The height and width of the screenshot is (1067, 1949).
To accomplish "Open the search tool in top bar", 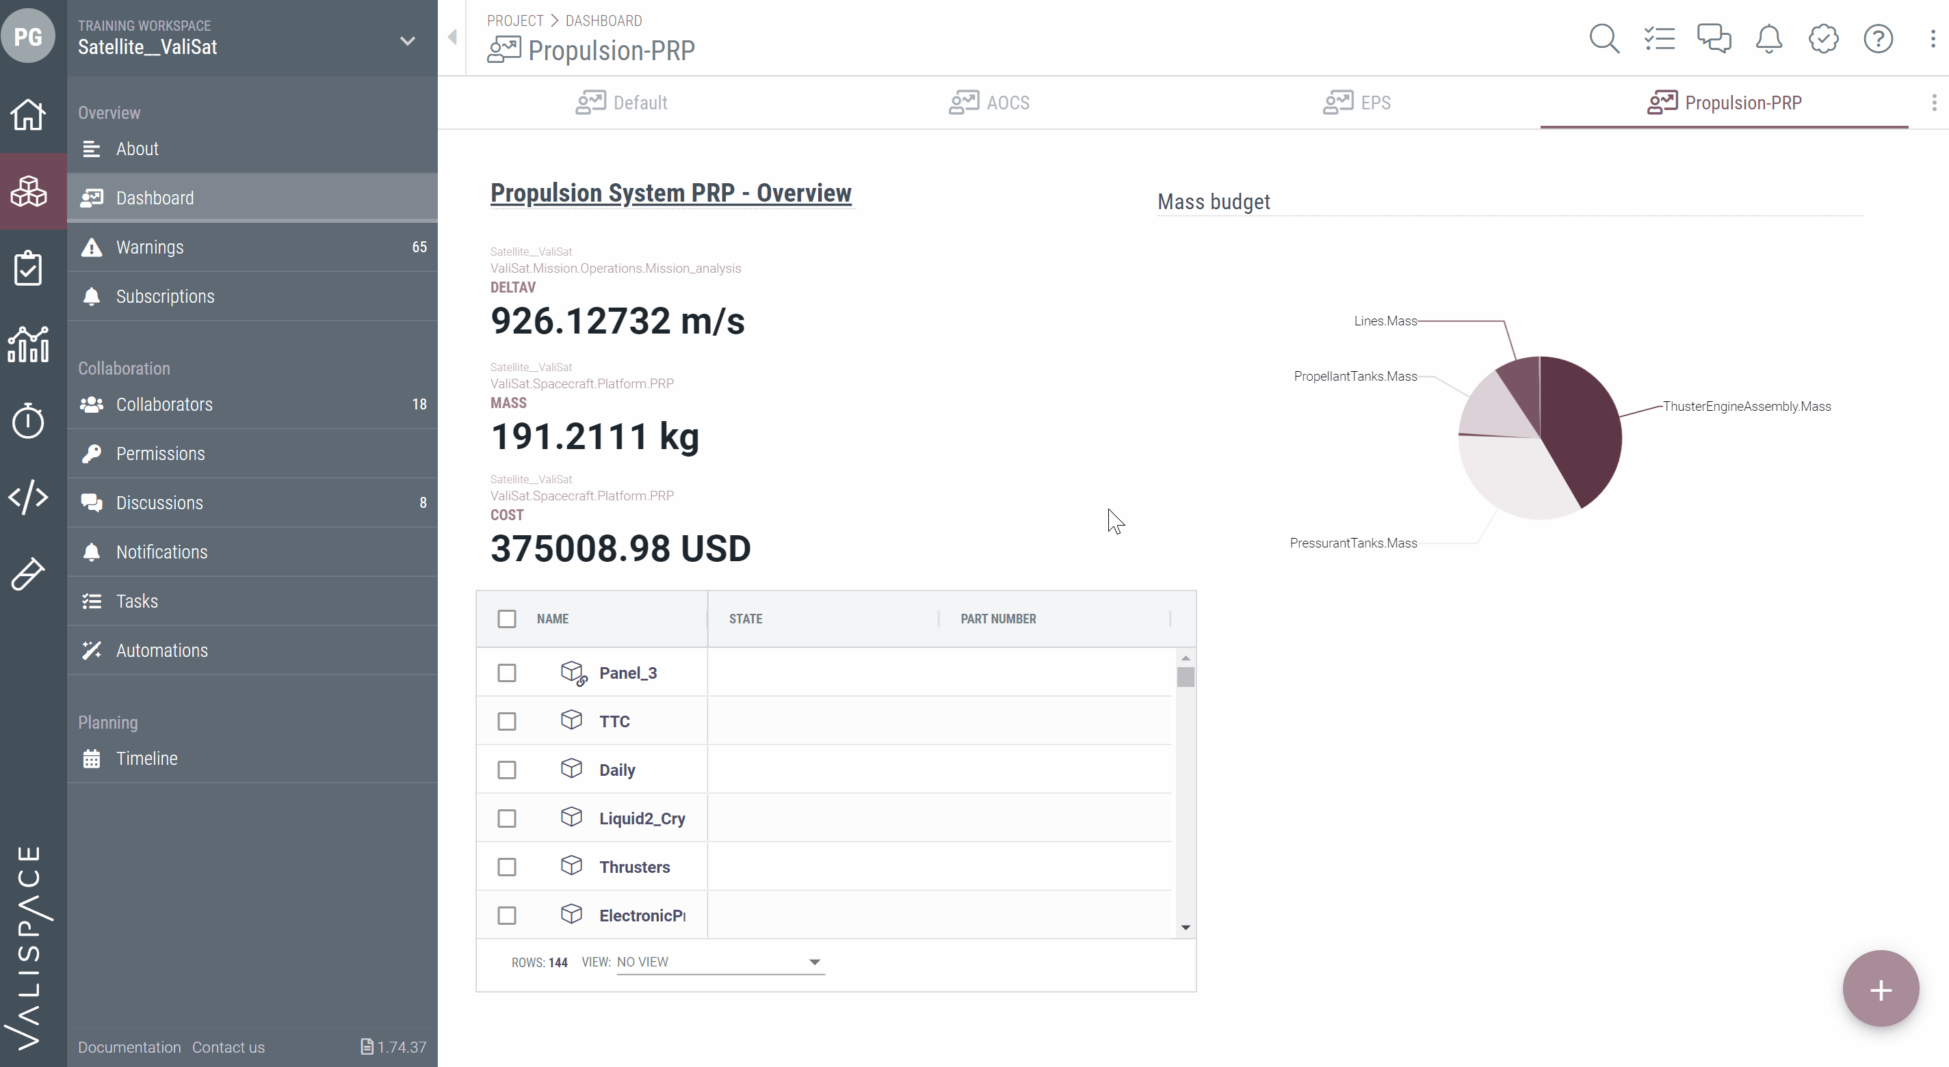I will click(x=1604, y=38).
